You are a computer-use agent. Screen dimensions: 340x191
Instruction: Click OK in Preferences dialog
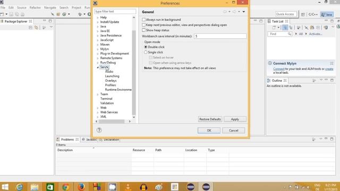209,131
